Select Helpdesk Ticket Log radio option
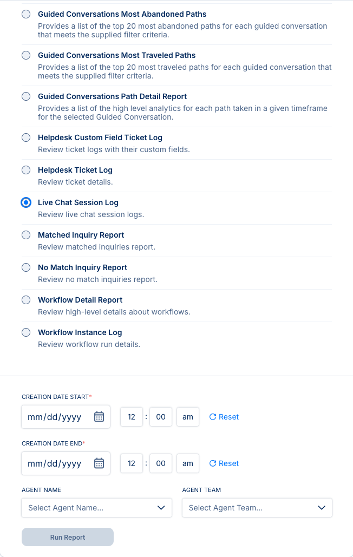Screen dimensions: 353x557 click(26, 170)
